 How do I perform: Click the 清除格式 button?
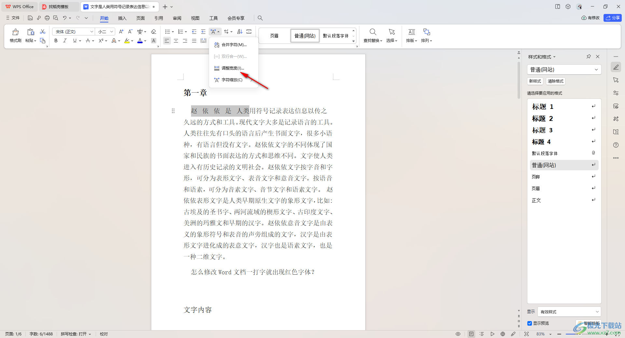555,81
